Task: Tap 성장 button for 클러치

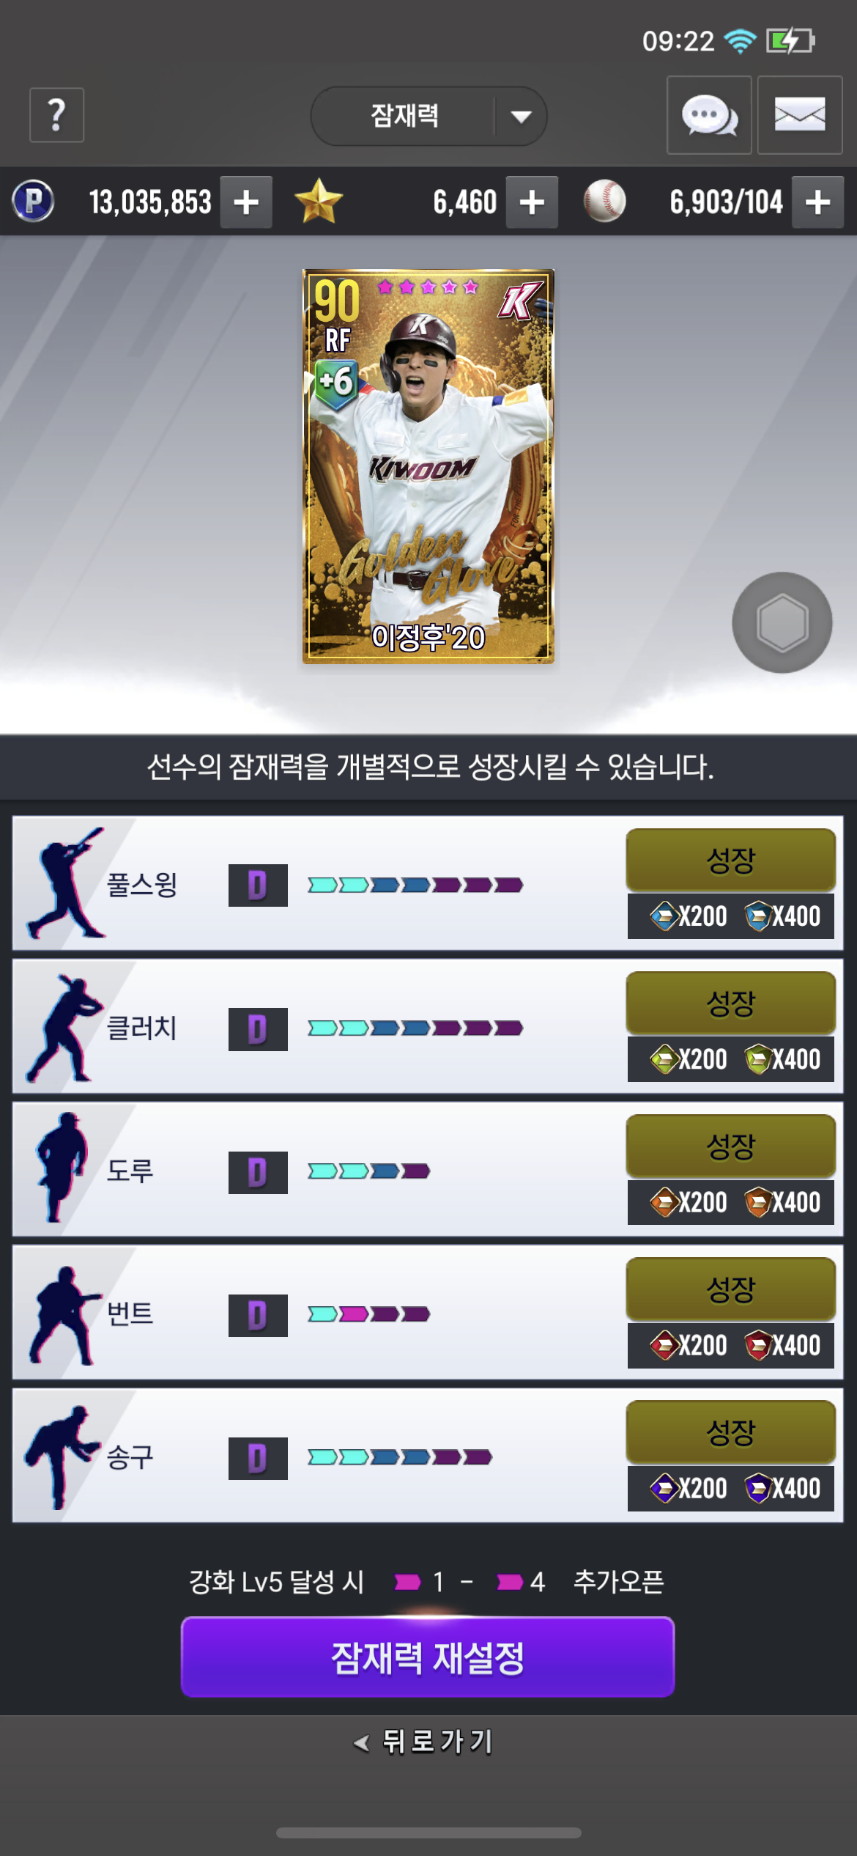Action: tap(730, 1004)
